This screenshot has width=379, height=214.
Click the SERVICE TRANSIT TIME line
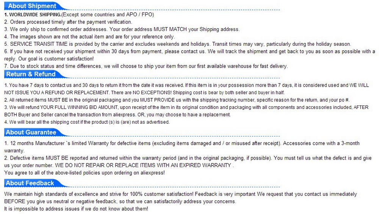tap(177, 44)
